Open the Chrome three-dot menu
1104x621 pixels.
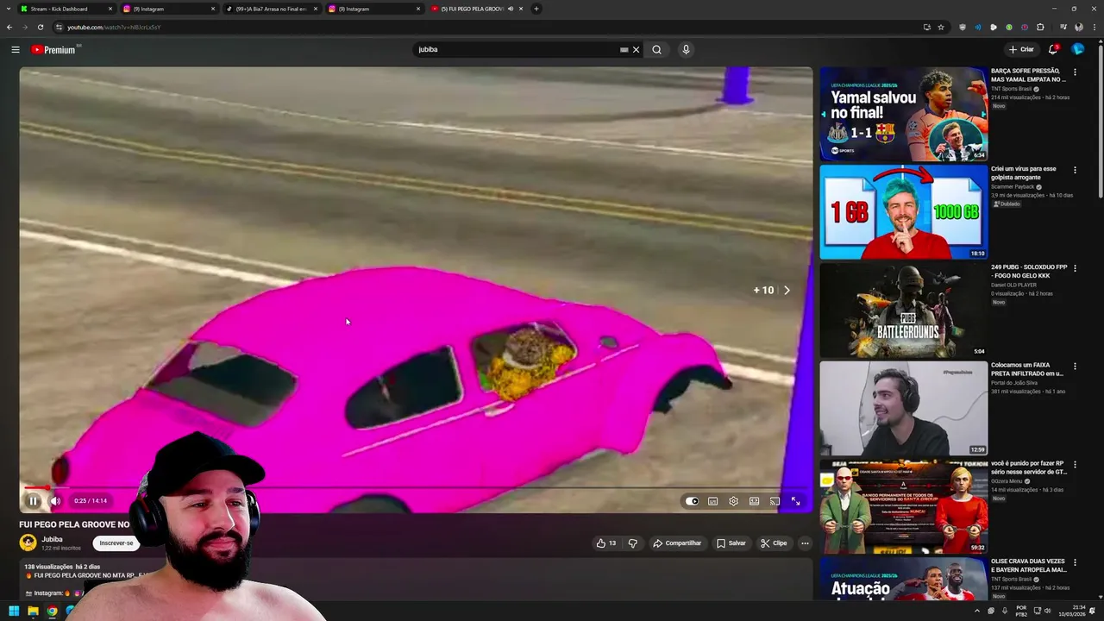pos(1094,27)
